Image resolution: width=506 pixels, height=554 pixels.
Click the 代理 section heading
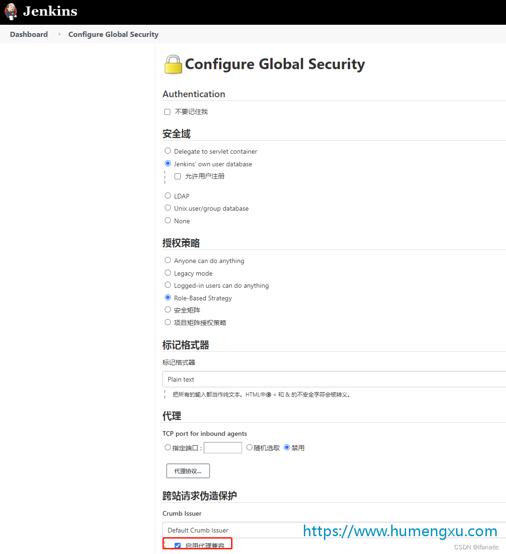coord(172,416)
